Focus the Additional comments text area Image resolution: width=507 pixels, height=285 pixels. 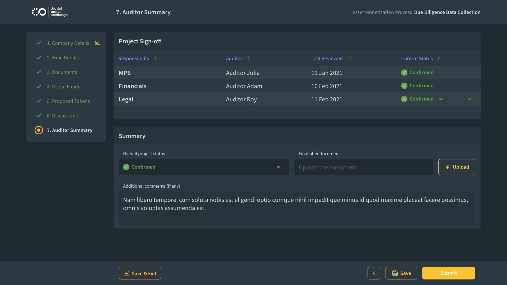pyautogui.click(x=297, y=207)
